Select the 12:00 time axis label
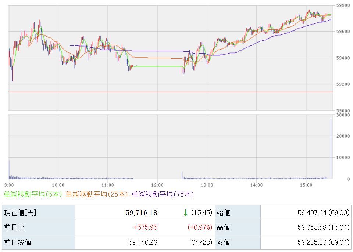353x252 pixels. pos(157,185)
